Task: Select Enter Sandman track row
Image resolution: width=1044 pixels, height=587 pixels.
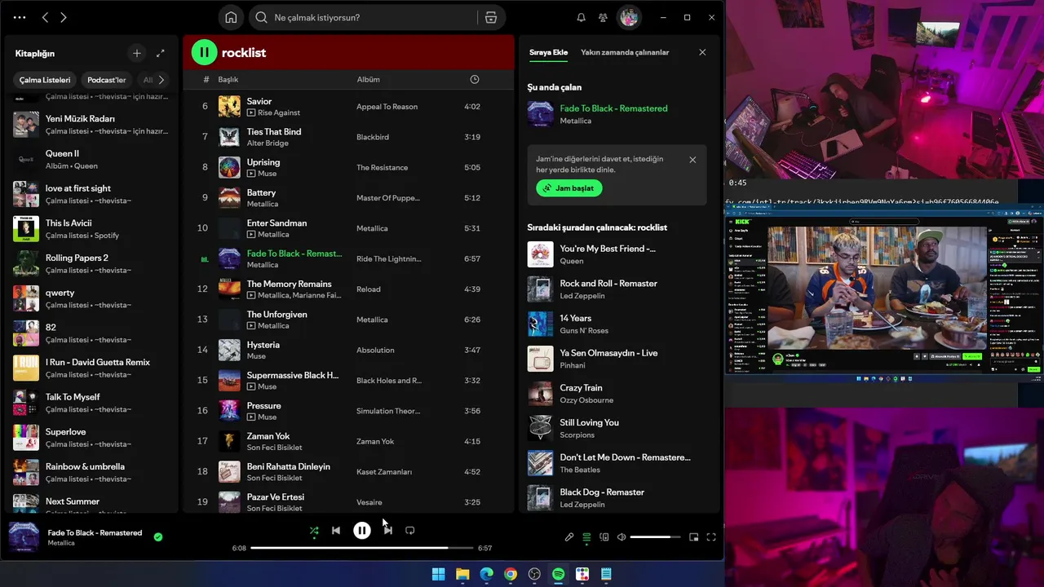Action: pyautogui.click(x=349, y=228)
